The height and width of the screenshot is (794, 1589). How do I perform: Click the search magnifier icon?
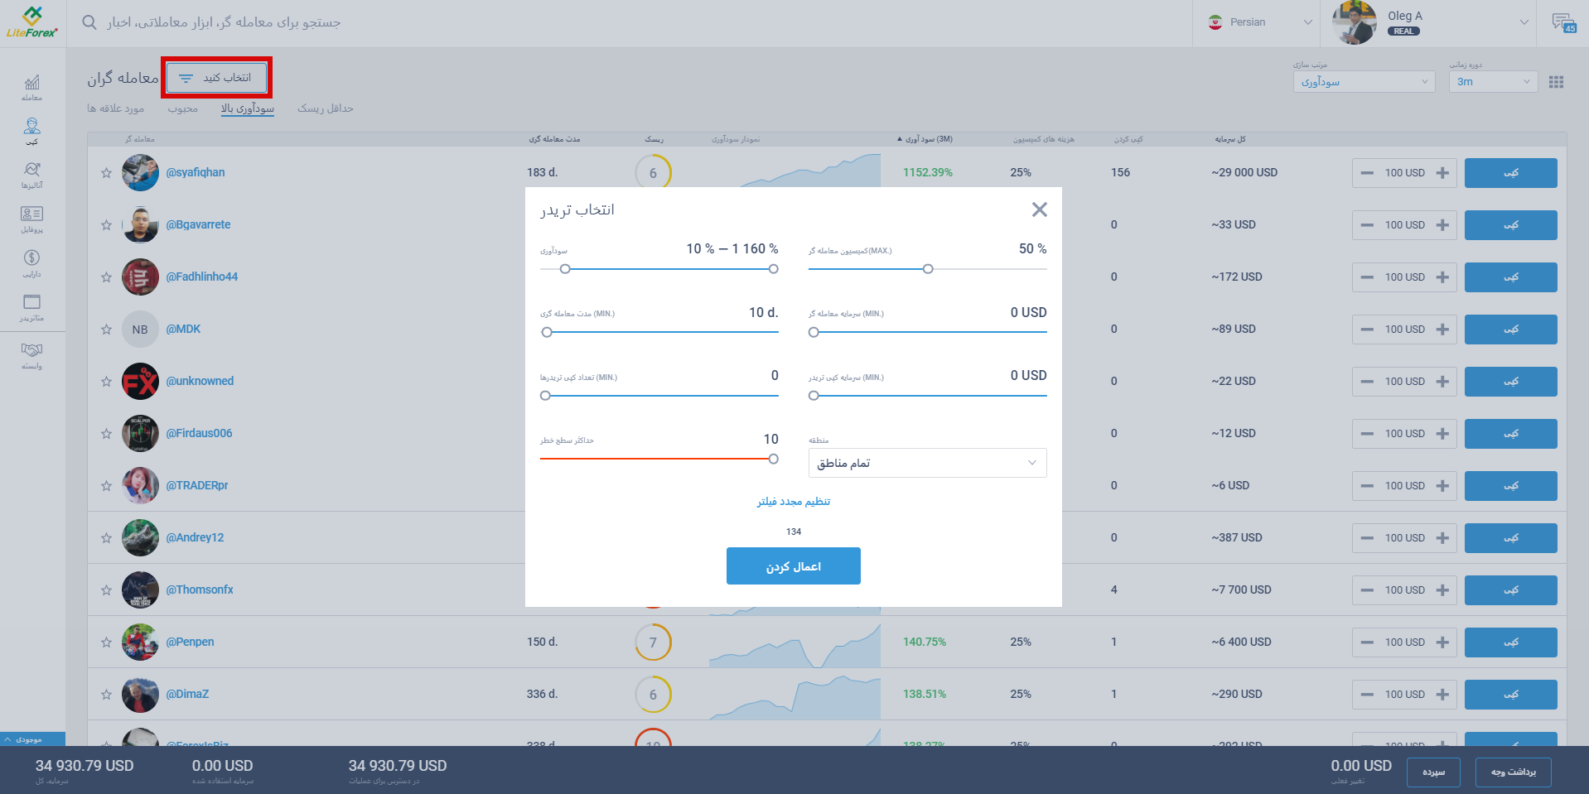coord(89,22)
